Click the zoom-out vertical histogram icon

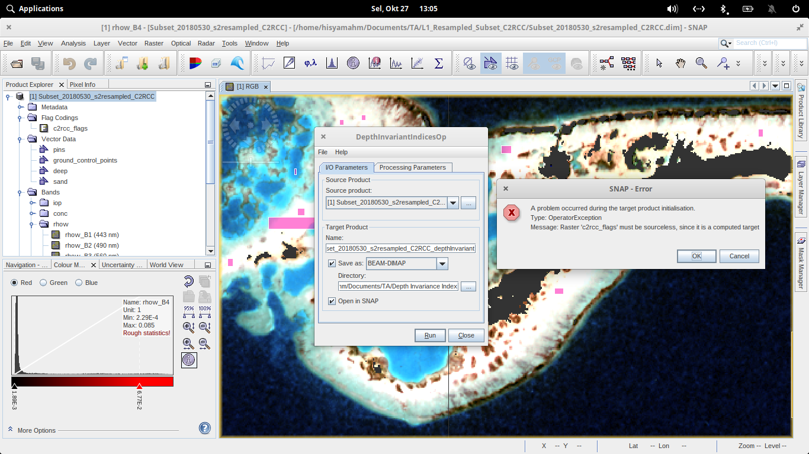(x=205, y=327)
